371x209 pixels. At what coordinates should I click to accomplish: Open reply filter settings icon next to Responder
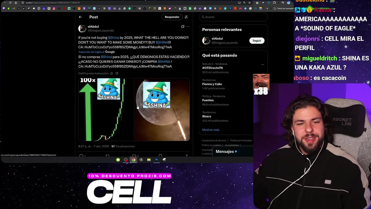(x=186, y=17)
